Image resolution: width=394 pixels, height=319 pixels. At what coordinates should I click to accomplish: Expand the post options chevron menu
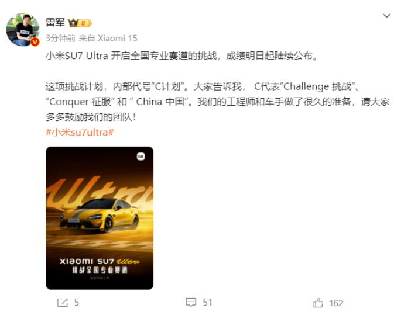(386, 16)
